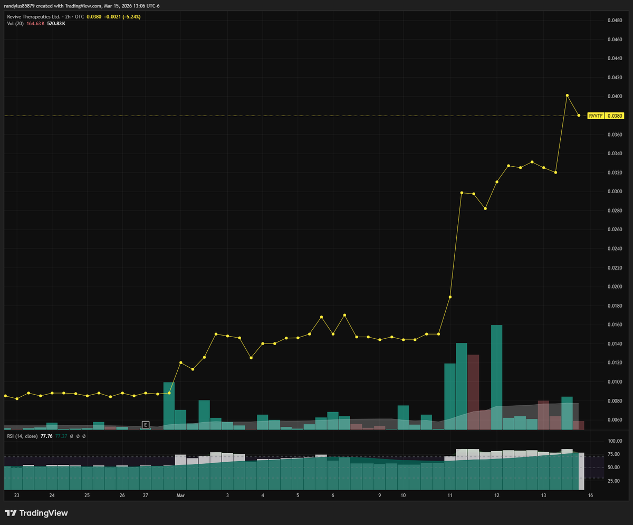Click the 0.0200 price axis label
This screenshot has width=633, height=525.
615,287
